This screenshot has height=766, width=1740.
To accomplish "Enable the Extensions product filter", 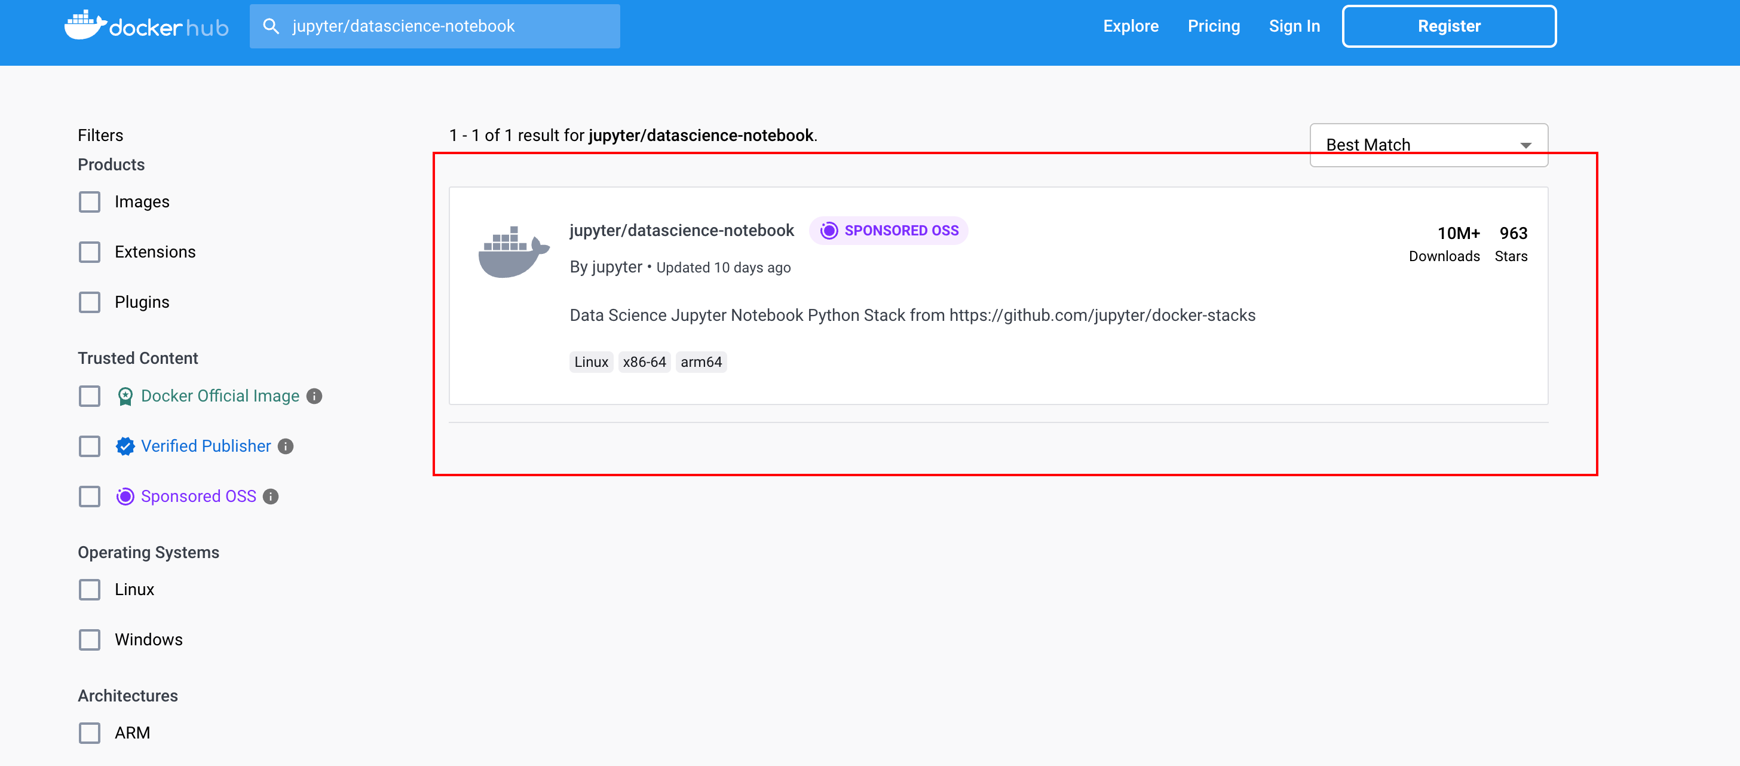I will (x=90, y=252).
